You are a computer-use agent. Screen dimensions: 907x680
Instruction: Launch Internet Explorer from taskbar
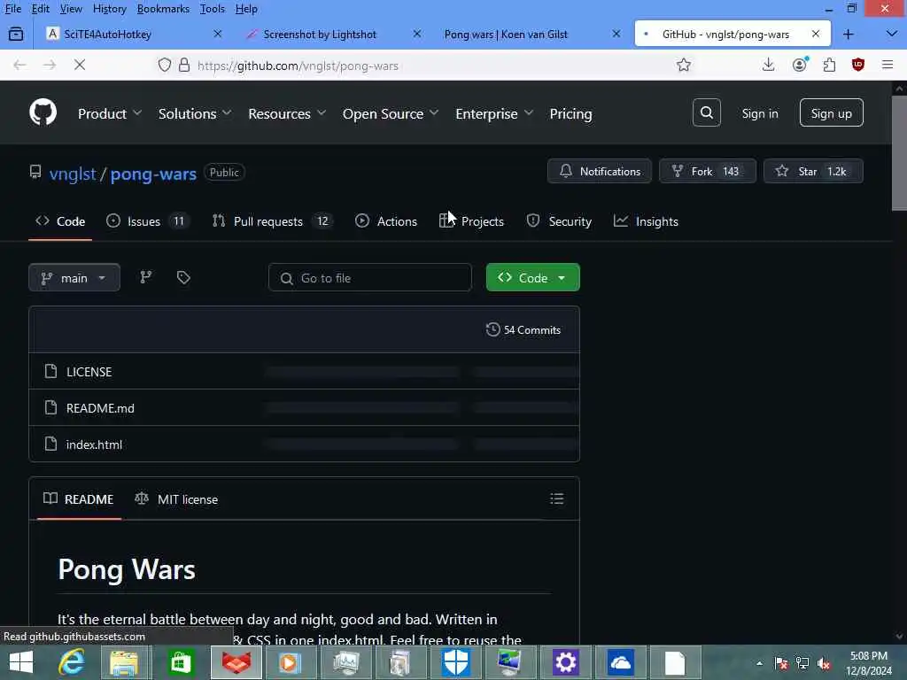pyautogui.click(x=73, y=662)
